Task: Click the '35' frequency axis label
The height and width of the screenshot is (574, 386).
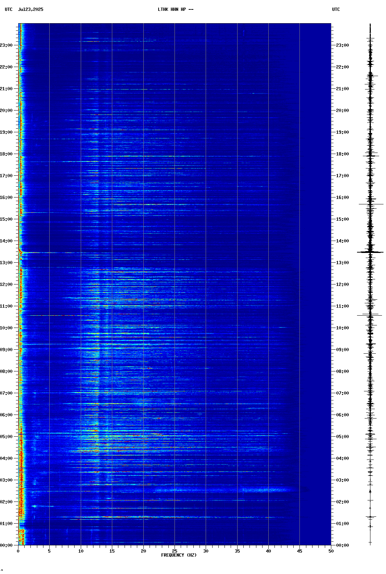Action: [237, 551]
